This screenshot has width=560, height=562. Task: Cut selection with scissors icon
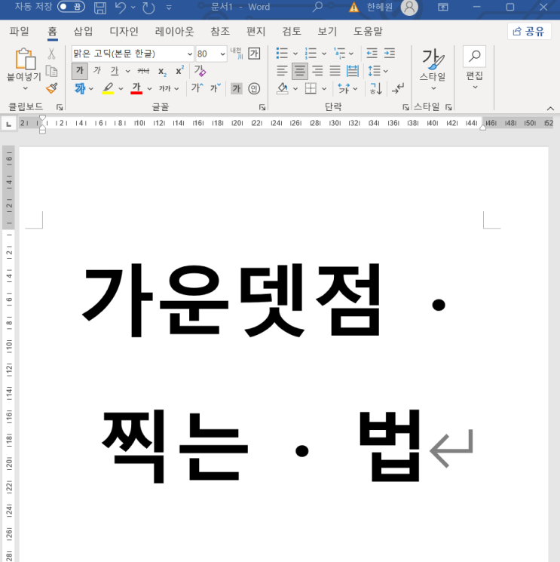click(x=51, y=54)
